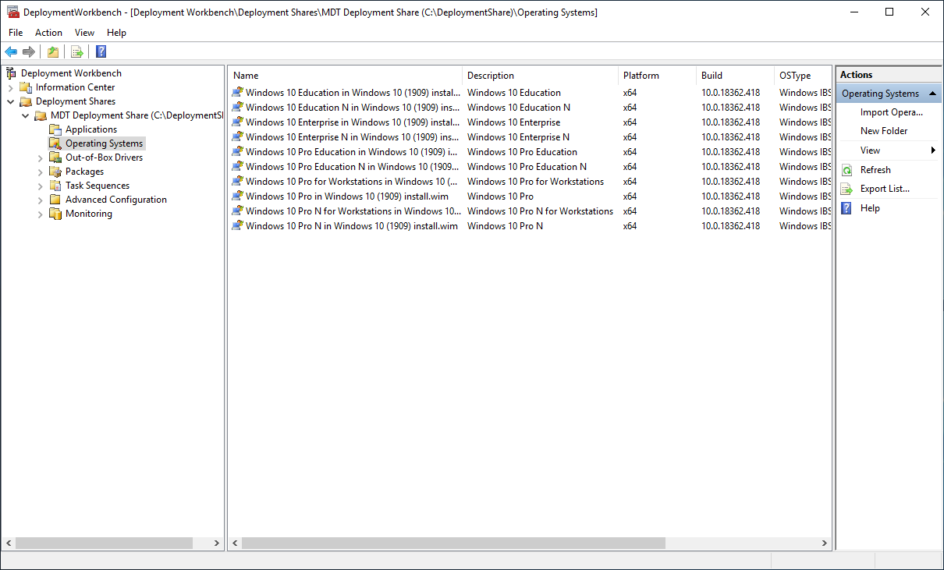Expand the Out-of-Box Drivers node

coord(41,158)
